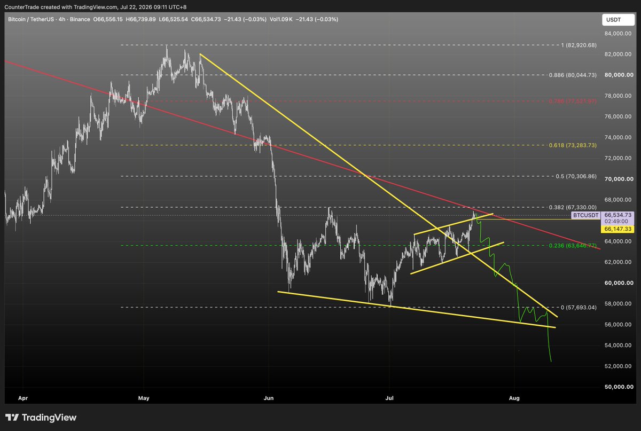Click the Jun label on time axis

tap(269, 398)
